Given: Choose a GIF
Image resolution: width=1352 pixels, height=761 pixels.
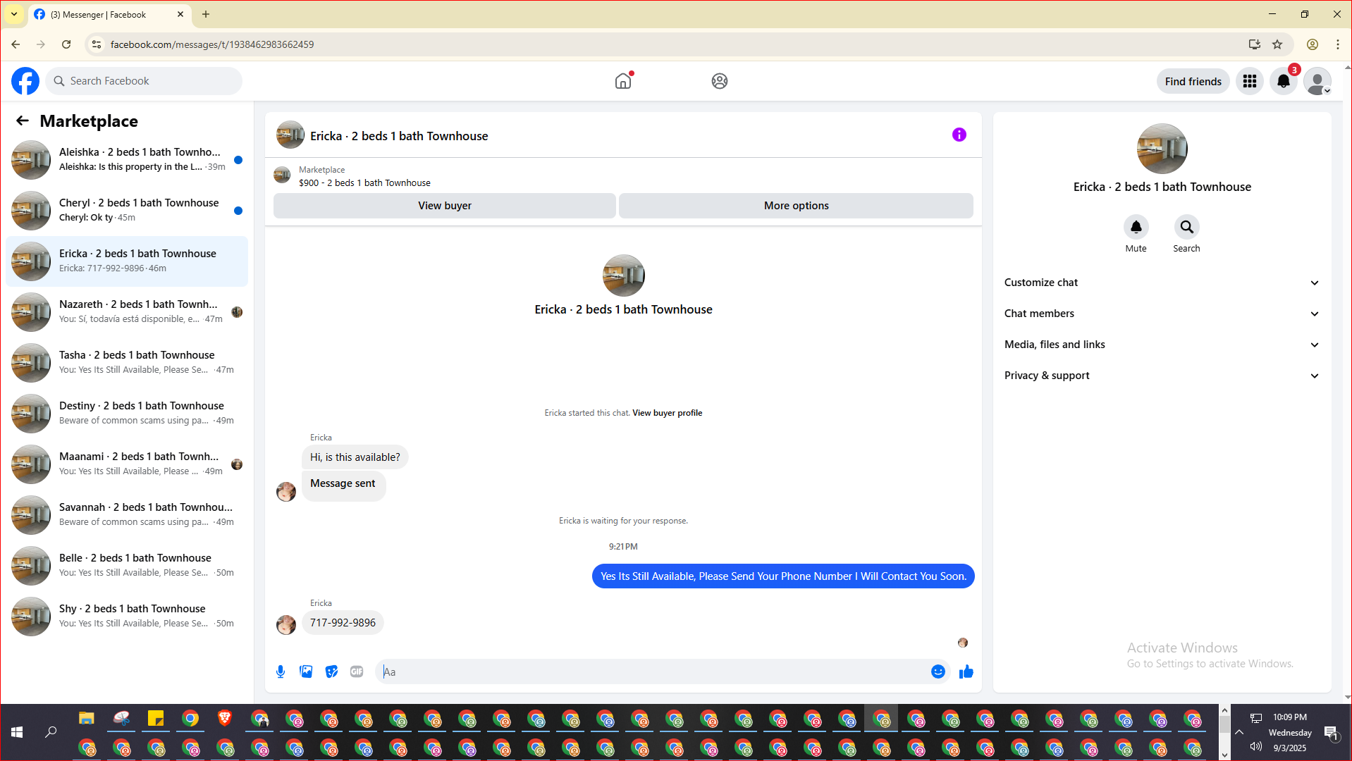Looking at the screenshot, I should coord(357,672).
